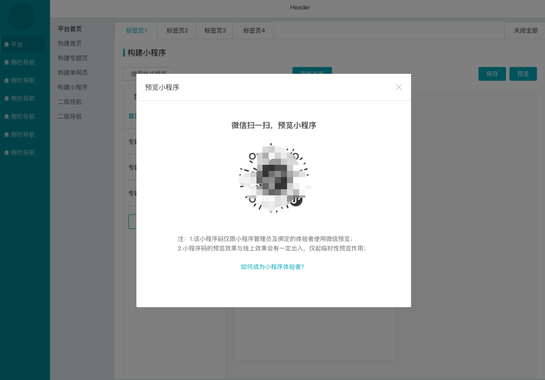This screenshot has width=545, height=380.
Task: Open 平台首页 in the secondary menu
Action: pos(70,29)
